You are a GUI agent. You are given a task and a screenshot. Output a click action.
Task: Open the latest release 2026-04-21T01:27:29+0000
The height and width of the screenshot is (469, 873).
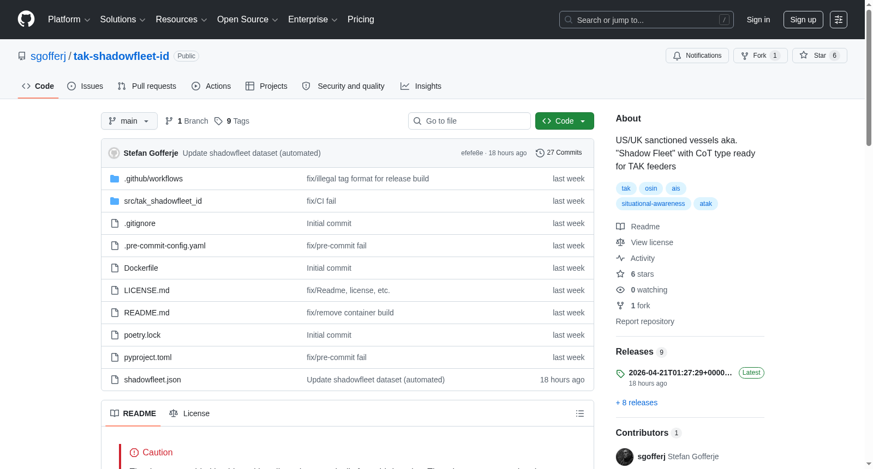point(680,373)
